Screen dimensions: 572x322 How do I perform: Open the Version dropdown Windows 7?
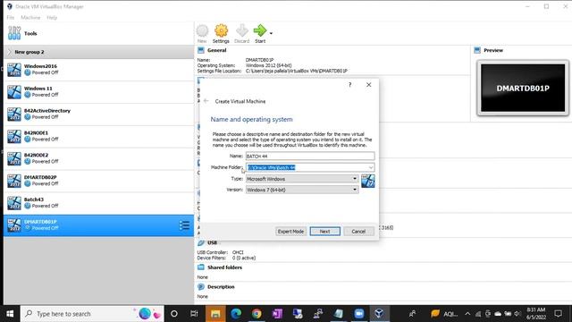click(x=302, y=190)
